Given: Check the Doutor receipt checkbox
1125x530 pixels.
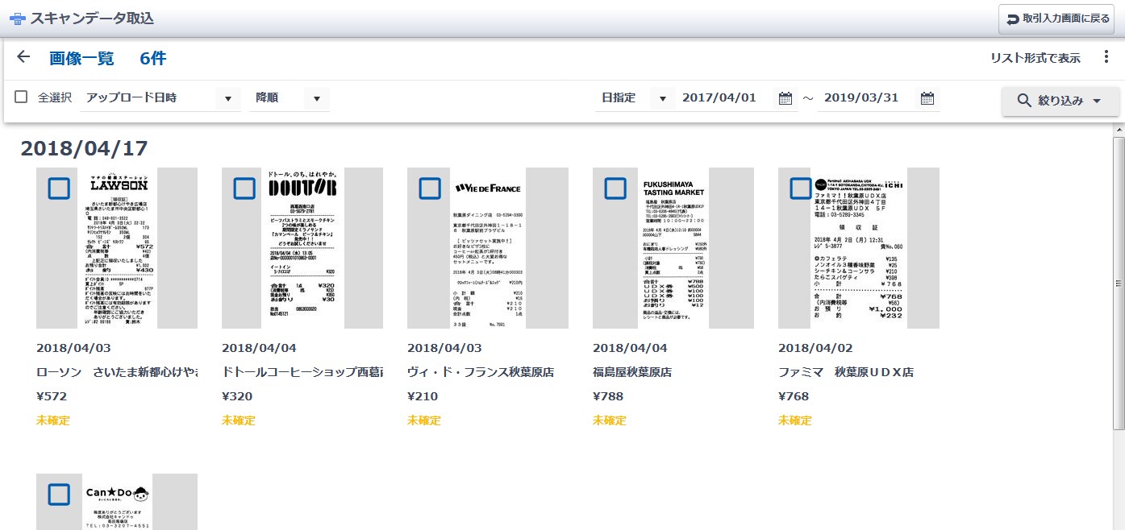Looking at the screenshot, I should click(244, 188).
